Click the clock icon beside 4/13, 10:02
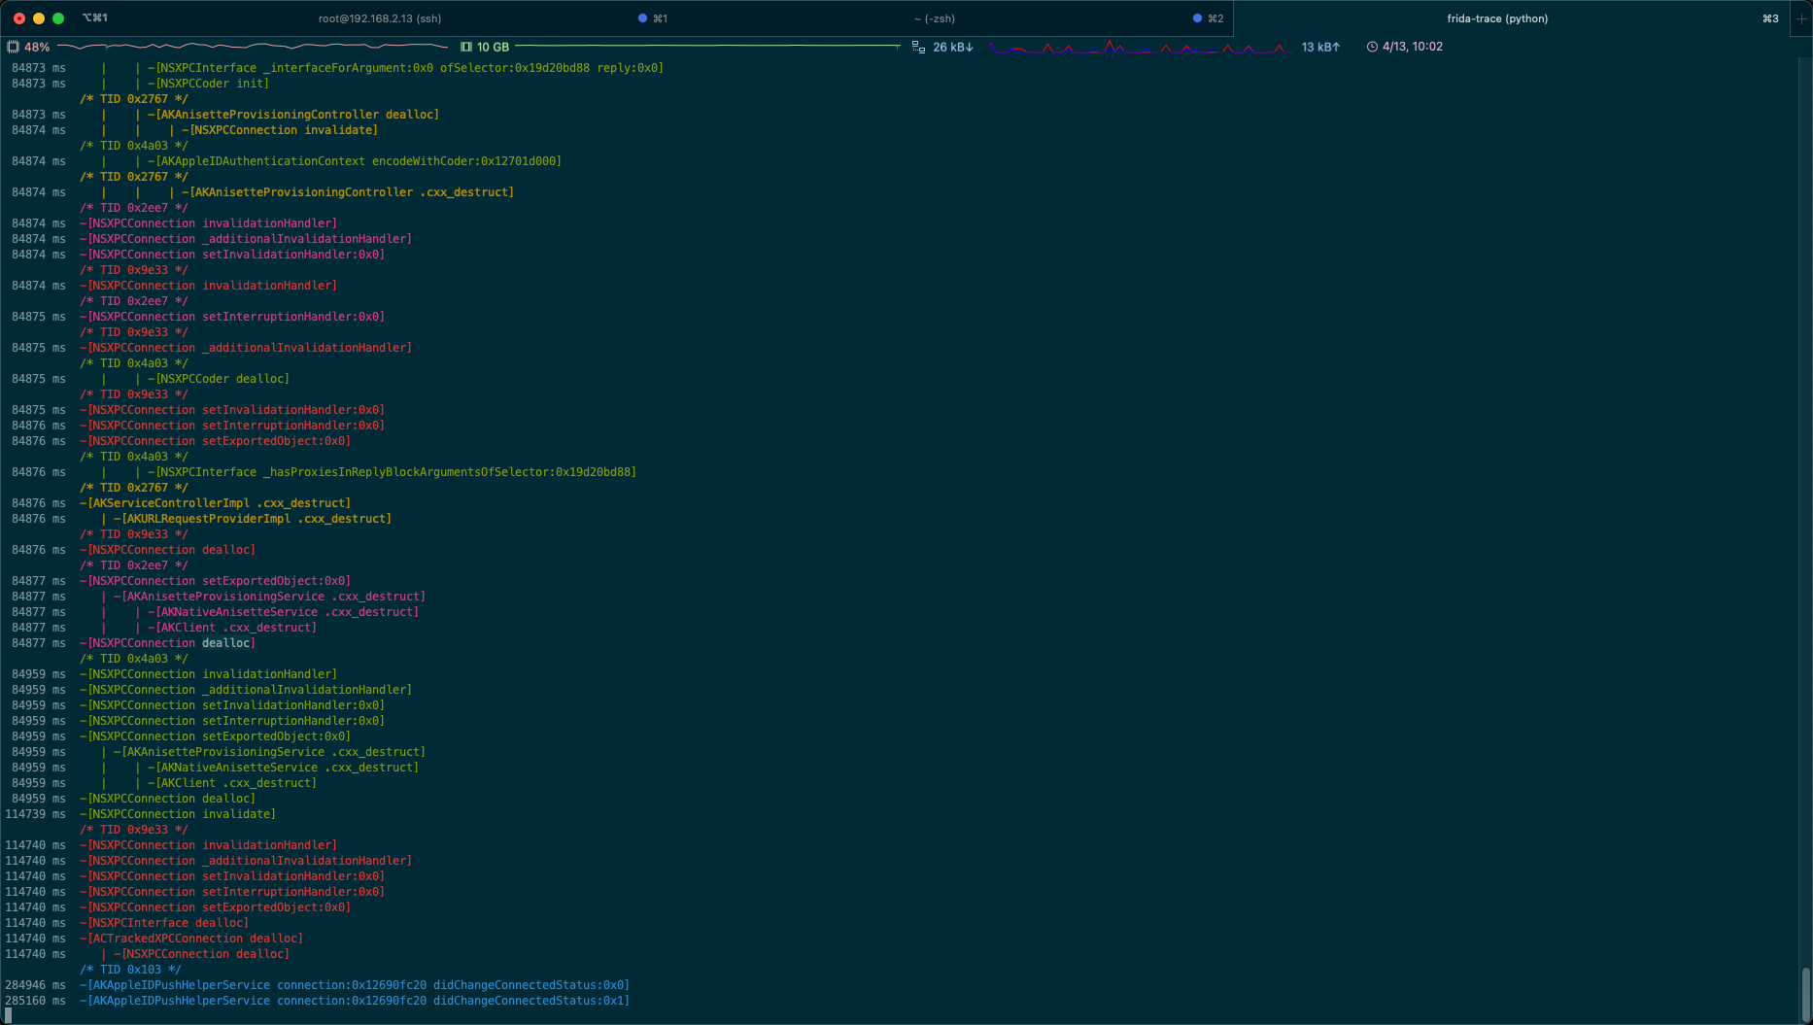 1372,47
